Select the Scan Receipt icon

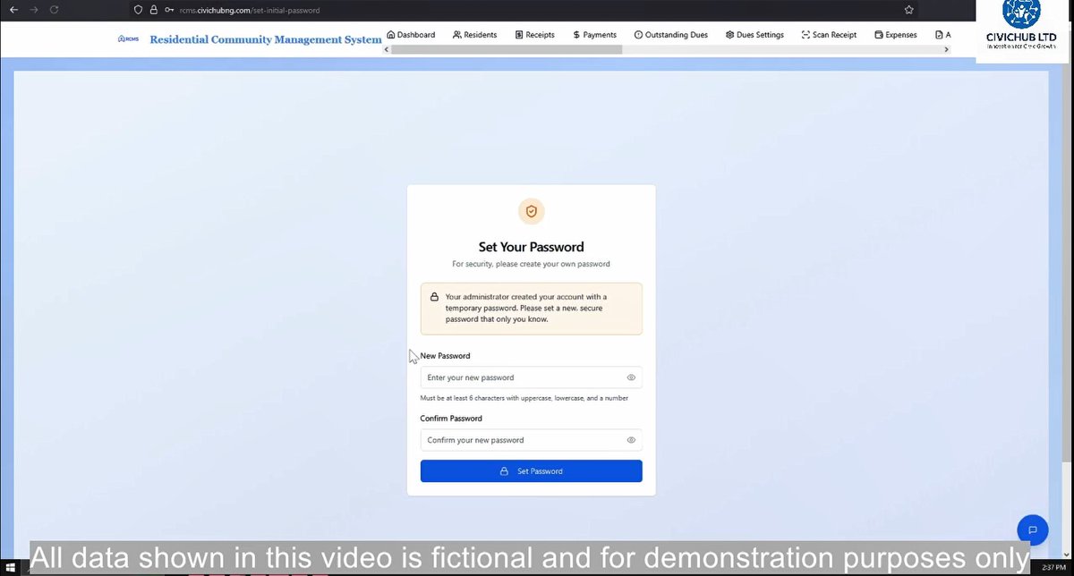pos(805,34)
